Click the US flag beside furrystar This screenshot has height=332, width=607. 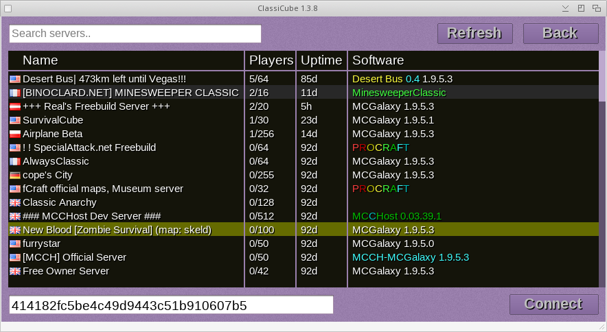coord(15,244)
